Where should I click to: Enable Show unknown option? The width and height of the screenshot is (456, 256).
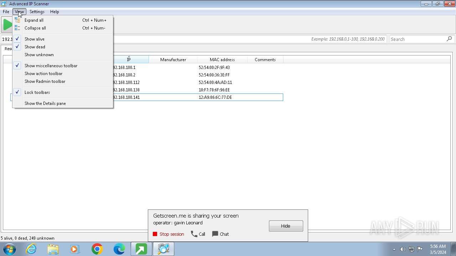[x=63, y=55]
